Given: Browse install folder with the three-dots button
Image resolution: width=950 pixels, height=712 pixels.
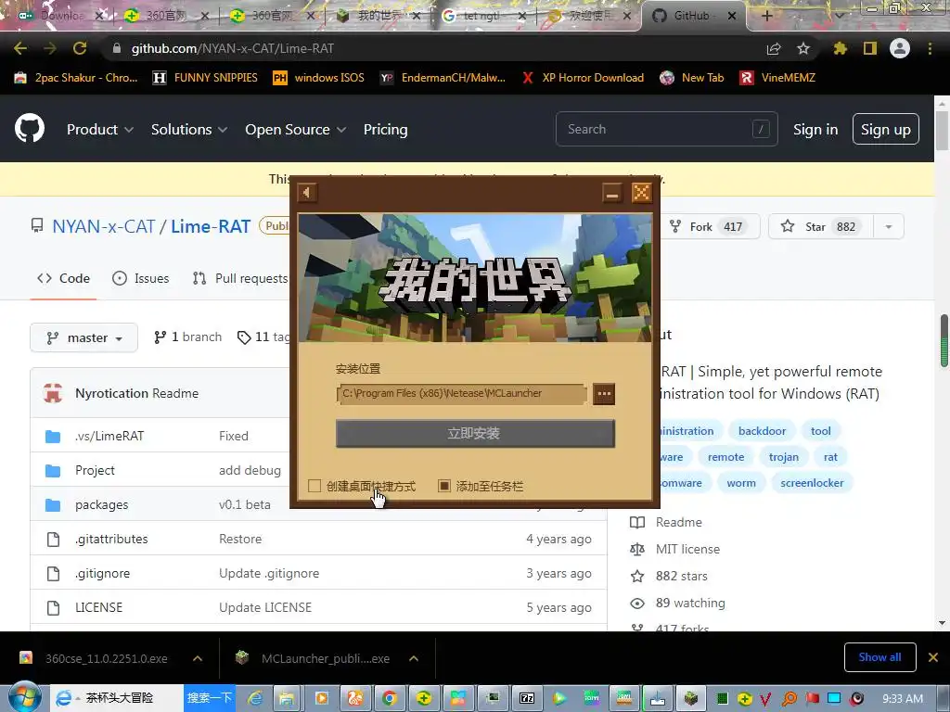Looking at the screenshot, I should click(603, 393).
